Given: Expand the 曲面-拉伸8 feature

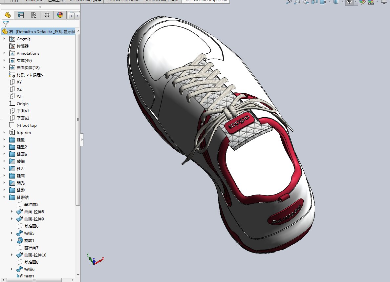Looking at the screenshot, I should [12, 212].
